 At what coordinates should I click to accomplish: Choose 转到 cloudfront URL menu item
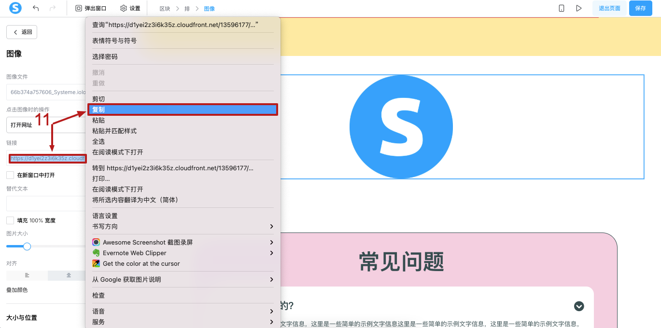click(183, 168)
